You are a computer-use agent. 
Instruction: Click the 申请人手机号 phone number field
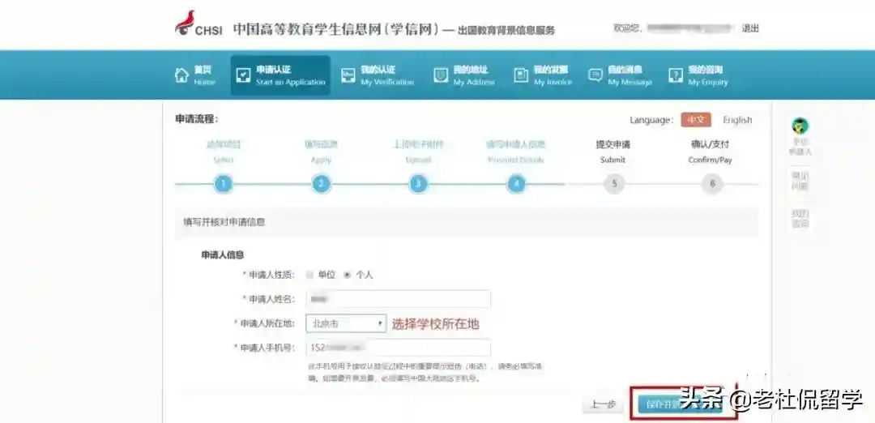(x=399, y=348)
